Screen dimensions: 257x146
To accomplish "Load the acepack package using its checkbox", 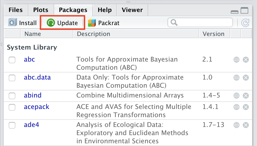I will [x=12, y=107].
